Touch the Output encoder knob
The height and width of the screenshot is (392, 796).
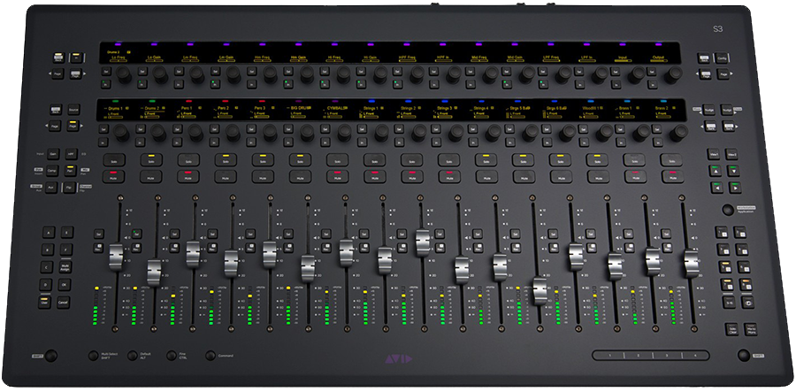[673, 75]
